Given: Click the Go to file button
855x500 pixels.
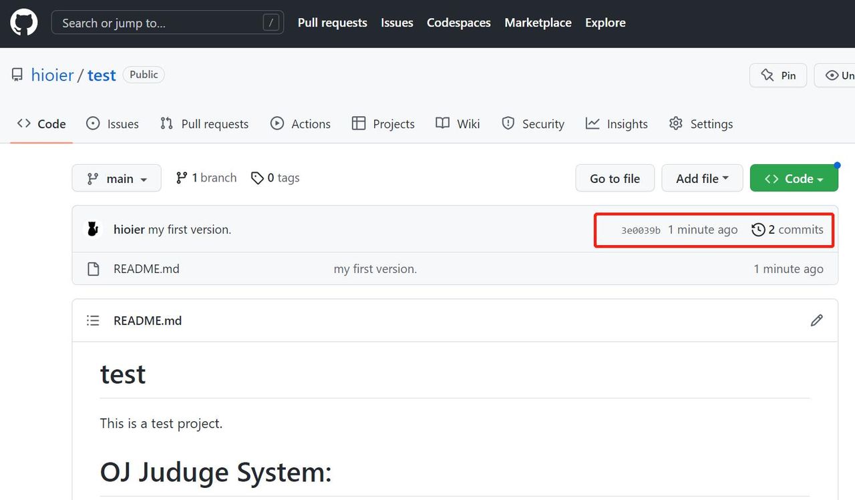Looking at the screenshot, I should point(615,178).
